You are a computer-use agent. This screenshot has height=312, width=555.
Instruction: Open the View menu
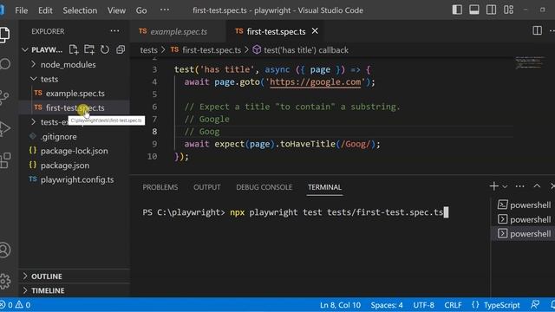[116, 10]
